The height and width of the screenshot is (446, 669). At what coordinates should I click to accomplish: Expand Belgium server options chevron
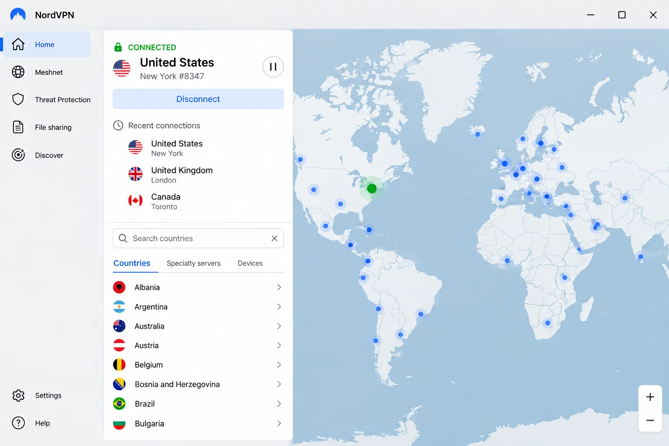[x=279, y=365]
